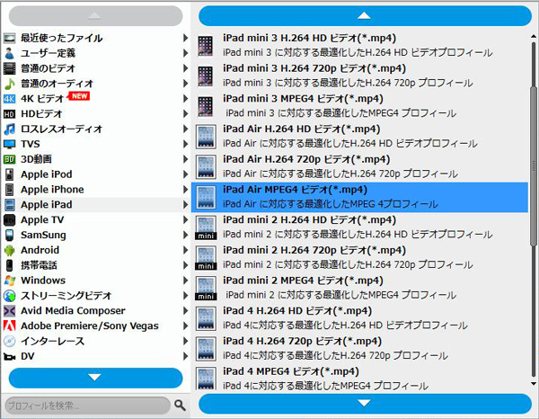The height and width of the screenshot is (419, 539).
Task: Select iPad mini 2 H.264 HD profile
Action: pos(360,227)
